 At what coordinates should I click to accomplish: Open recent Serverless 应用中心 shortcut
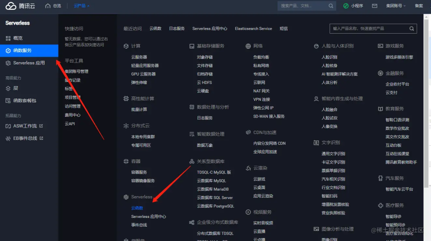coord(210,29)
